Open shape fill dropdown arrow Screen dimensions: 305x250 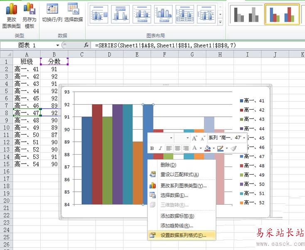pos(214,148)
